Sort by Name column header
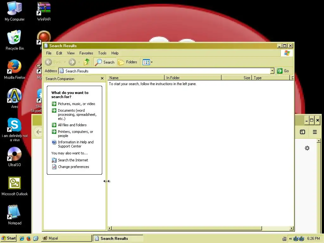The height and width of the screenshot is (243, 324). click(x=136, y=78)
